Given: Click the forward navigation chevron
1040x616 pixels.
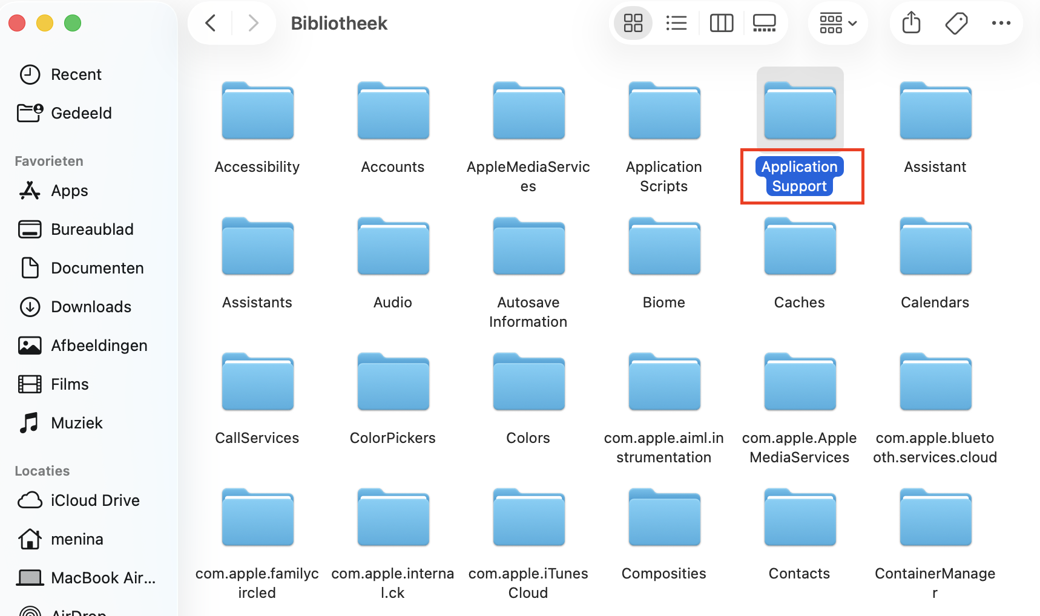Looking at the screenshot, I should [252, 23].
